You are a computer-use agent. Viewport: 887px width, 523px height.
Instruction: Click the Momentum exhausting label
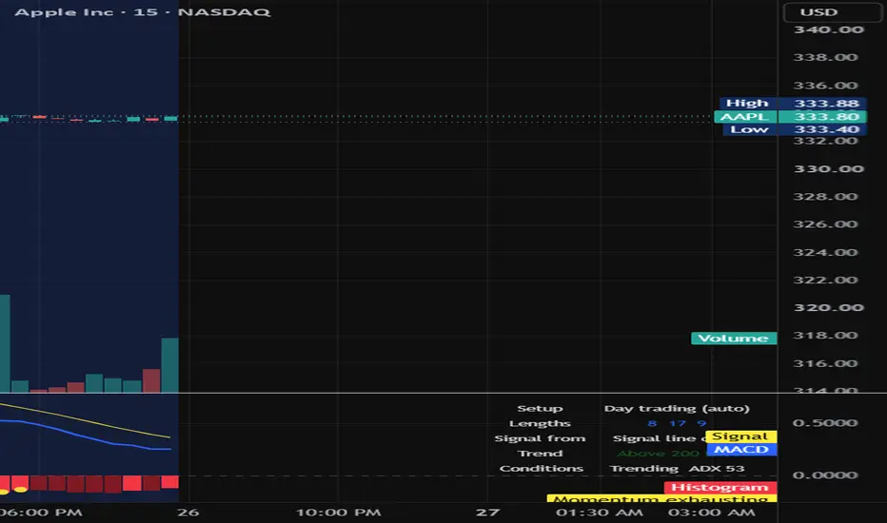click(661, 498)
